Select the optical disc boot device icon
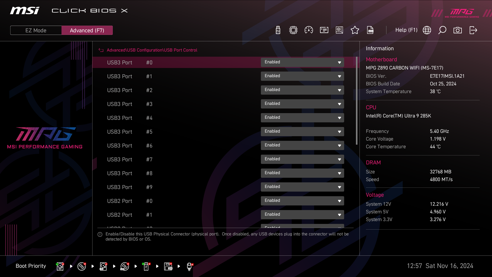The image size is (492, 277). [x=82, y=266]
